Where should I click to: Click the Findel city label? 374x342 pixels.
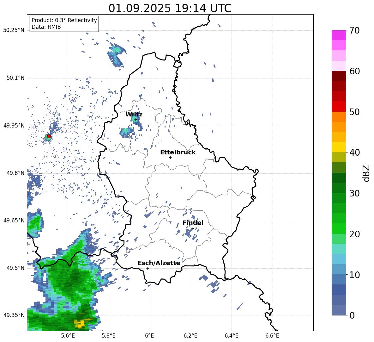tap(193, 223)
